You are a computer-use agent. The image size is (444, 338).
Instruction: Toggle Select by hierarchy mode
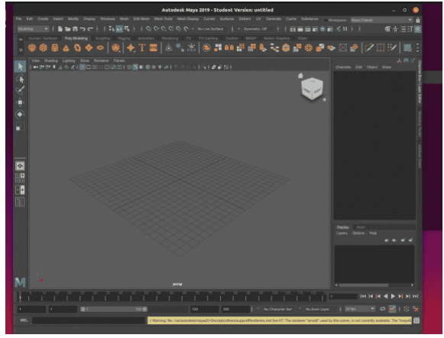pos(112,29)
